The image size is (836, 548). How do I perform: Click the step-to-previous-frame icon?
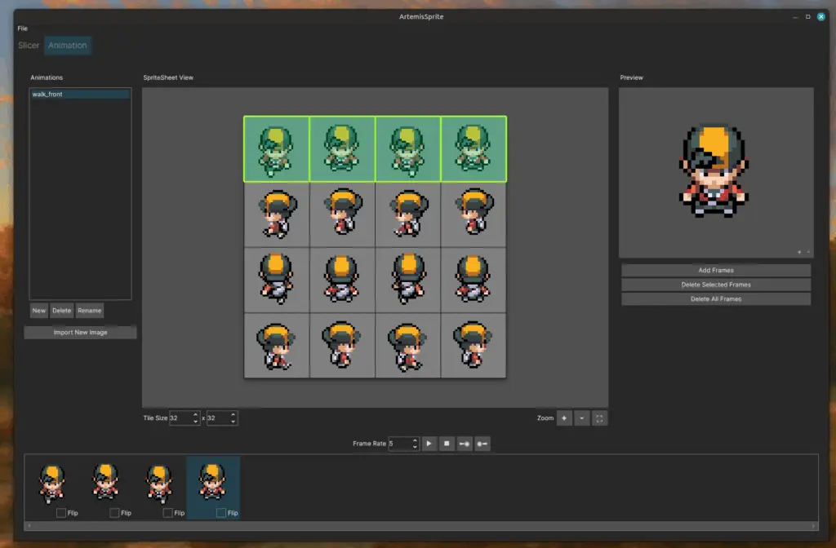[x=465, y=444]
